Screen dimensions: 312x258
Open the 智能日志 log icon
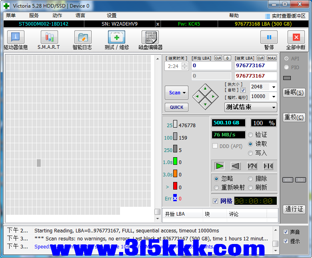pos(82,38)
